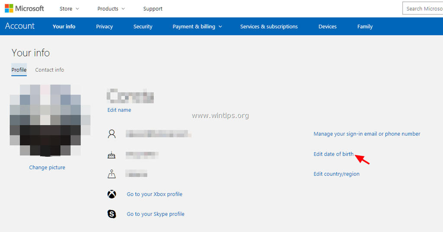Open the Payment & billing dropdown
The image size is (443, 232).
tap(197, 26)
